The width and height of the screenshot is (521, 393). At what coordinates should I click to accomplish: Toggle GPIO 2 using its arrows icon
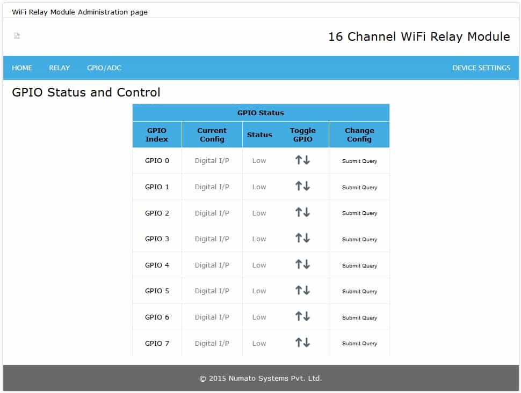tap(302, 212)
